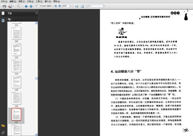
Task: Open the 工具 (Tools) menu
Action: click(x=39, y=2)
